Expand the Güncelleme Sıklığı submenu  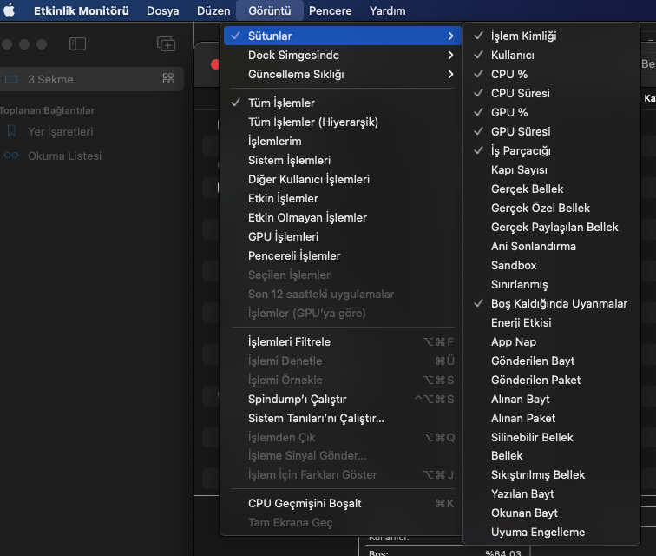pyautogui.click(x=343, y=74)
